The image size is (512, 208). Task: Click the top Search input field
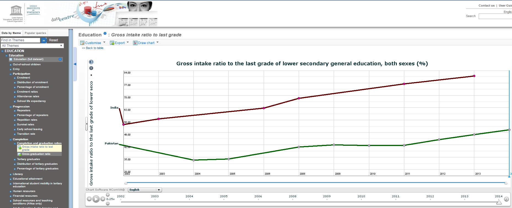click(x=495, y=16)
